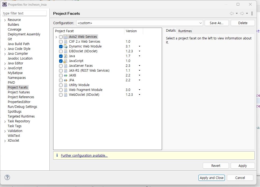260x187 pixels.
Task: Click the Delete configuration button
Action: pos(243,23)
